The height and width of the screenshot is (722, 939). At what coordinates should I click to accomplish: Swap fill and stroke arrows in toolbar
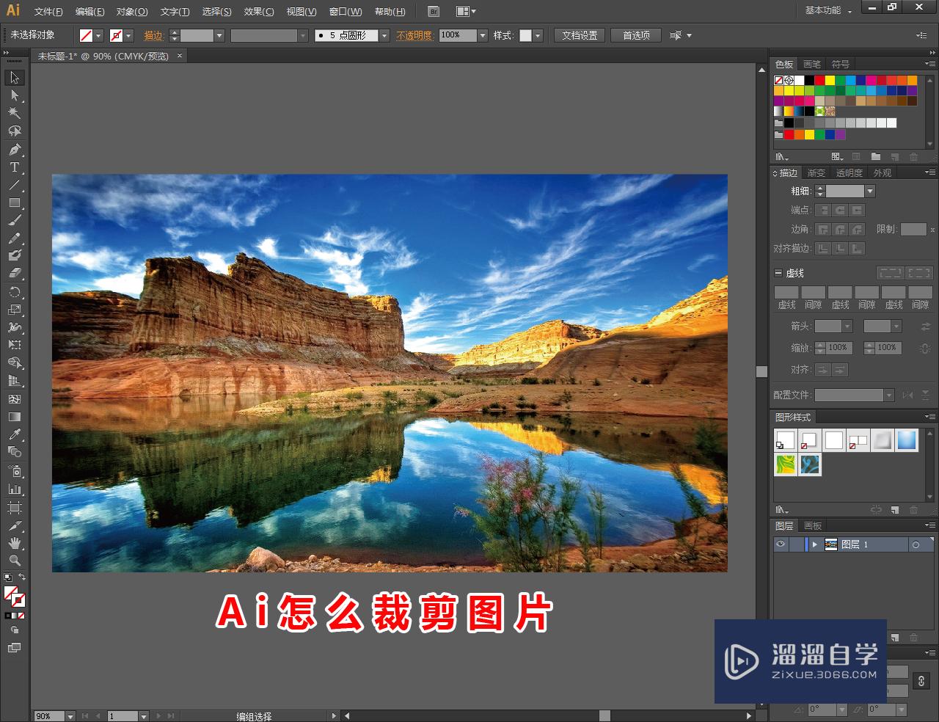pos(22,577)
